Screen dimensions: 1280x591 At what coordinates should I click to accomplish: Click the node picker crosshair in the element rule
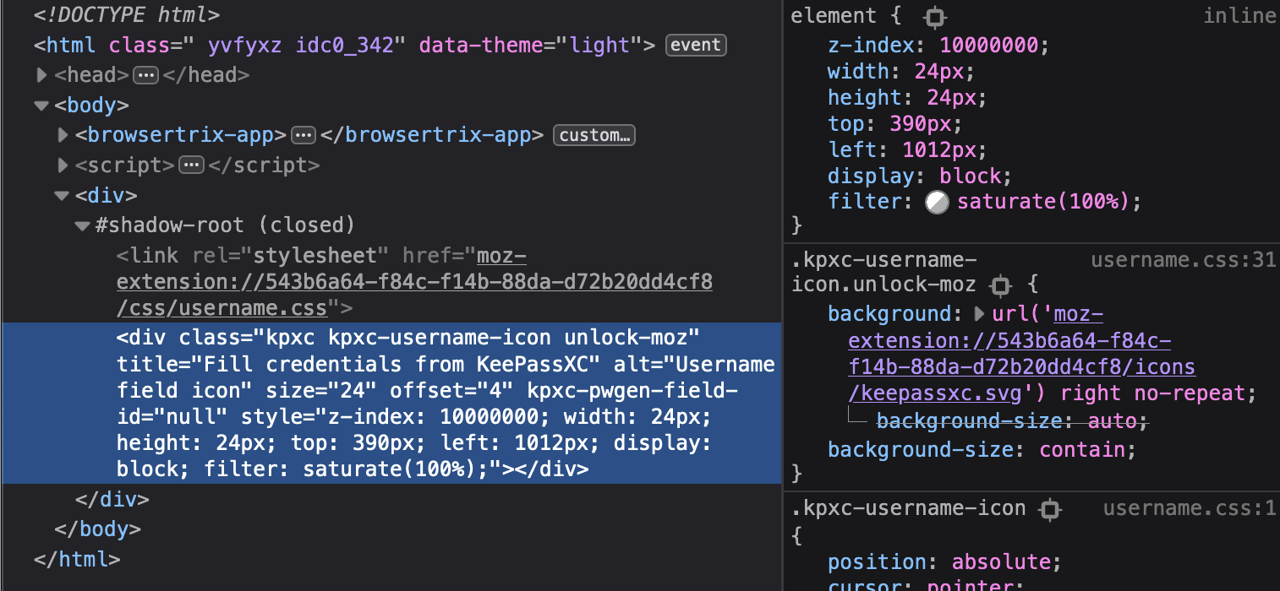[937, 15]
